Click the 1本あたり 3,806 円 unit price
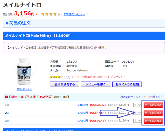Viewport: 168px width, 131px height. pyautogui.click(x=118, y=105)
